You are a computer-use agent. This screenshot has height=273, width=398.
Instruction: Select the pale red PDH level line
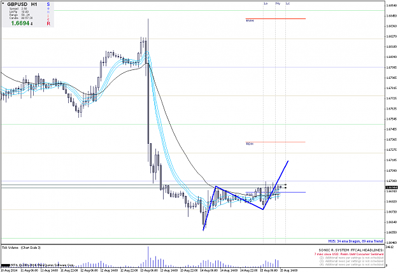[275, 142]
